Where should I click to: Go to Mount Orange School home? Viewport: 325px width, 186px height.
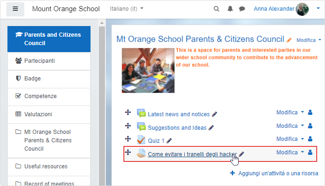[66, 9]
